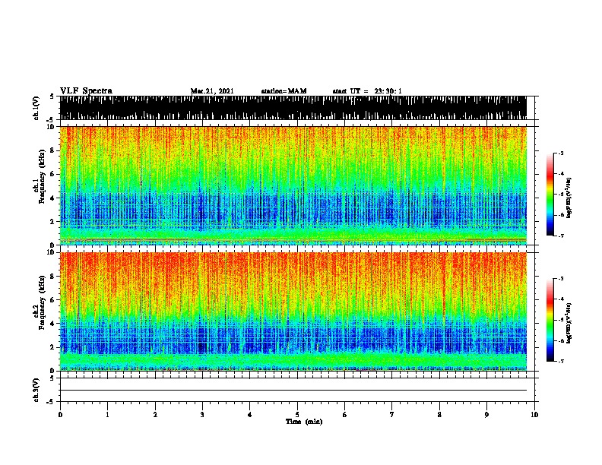Click the date 'Mar.21, 2021' in header
This screenshot has height=465, width=602.
[x=212, y=91]
